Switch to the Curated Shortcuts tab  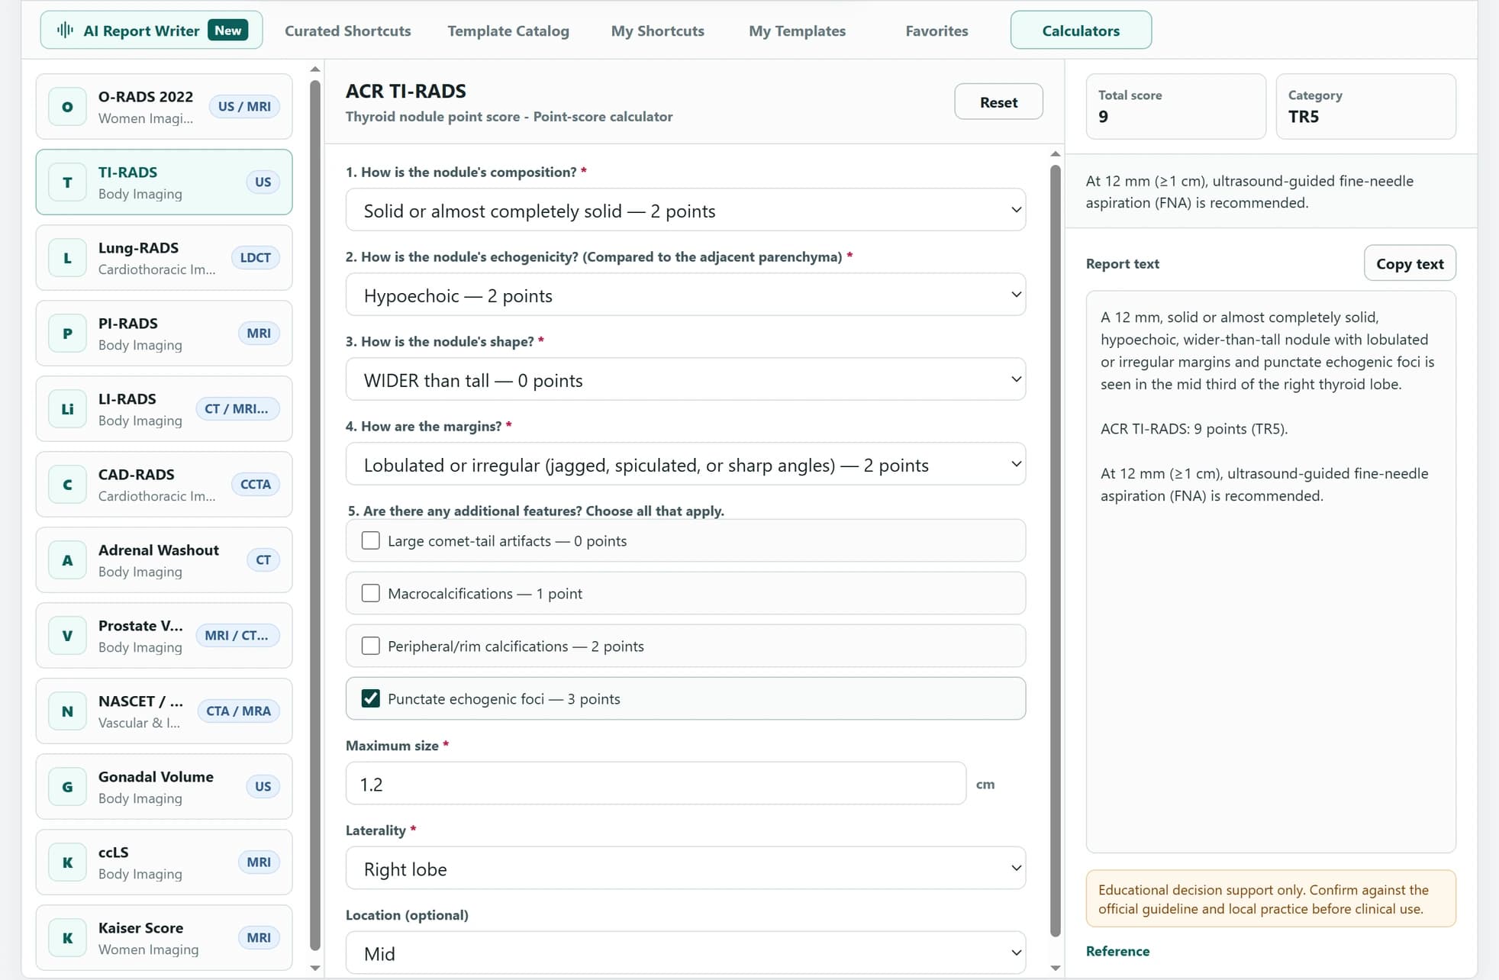pos(348,31)
